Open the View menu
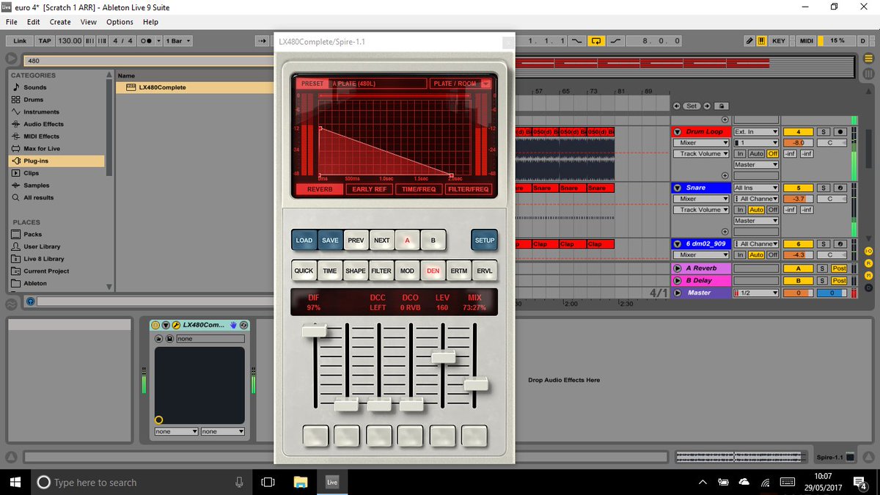The image size is (880, 495). (89, 22)
